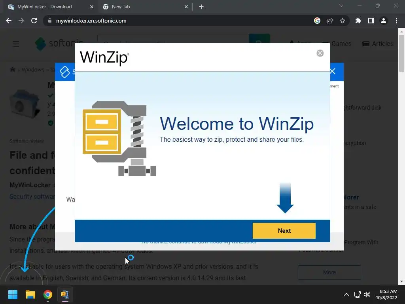View site information via the lock icon

click(49, 21)
